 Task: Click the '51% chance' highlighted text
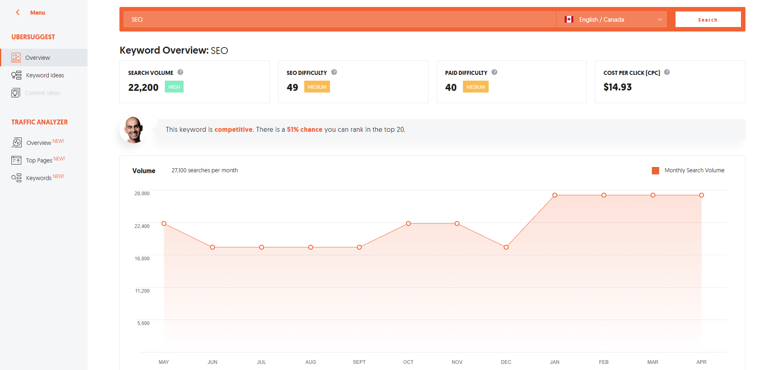click(x=305, y=129)
